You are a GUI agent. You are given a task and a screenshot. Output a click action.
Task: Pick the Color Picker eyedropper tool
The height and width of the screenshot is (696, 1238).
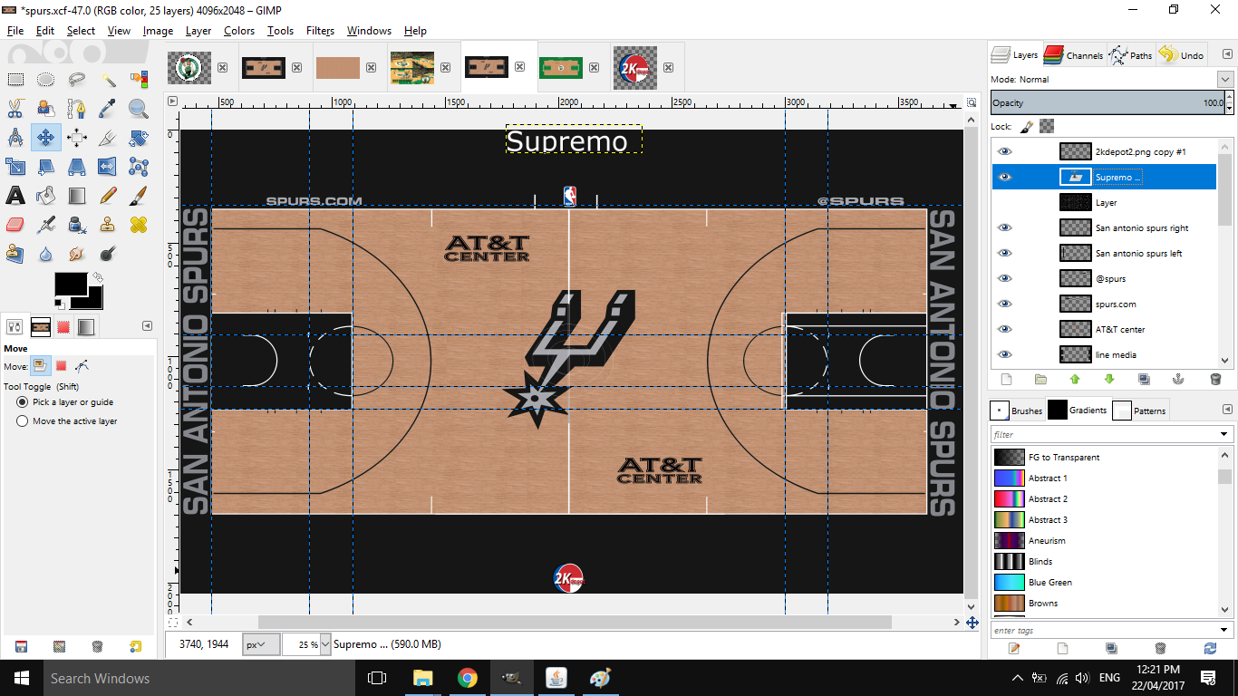[x=108, y=109]
